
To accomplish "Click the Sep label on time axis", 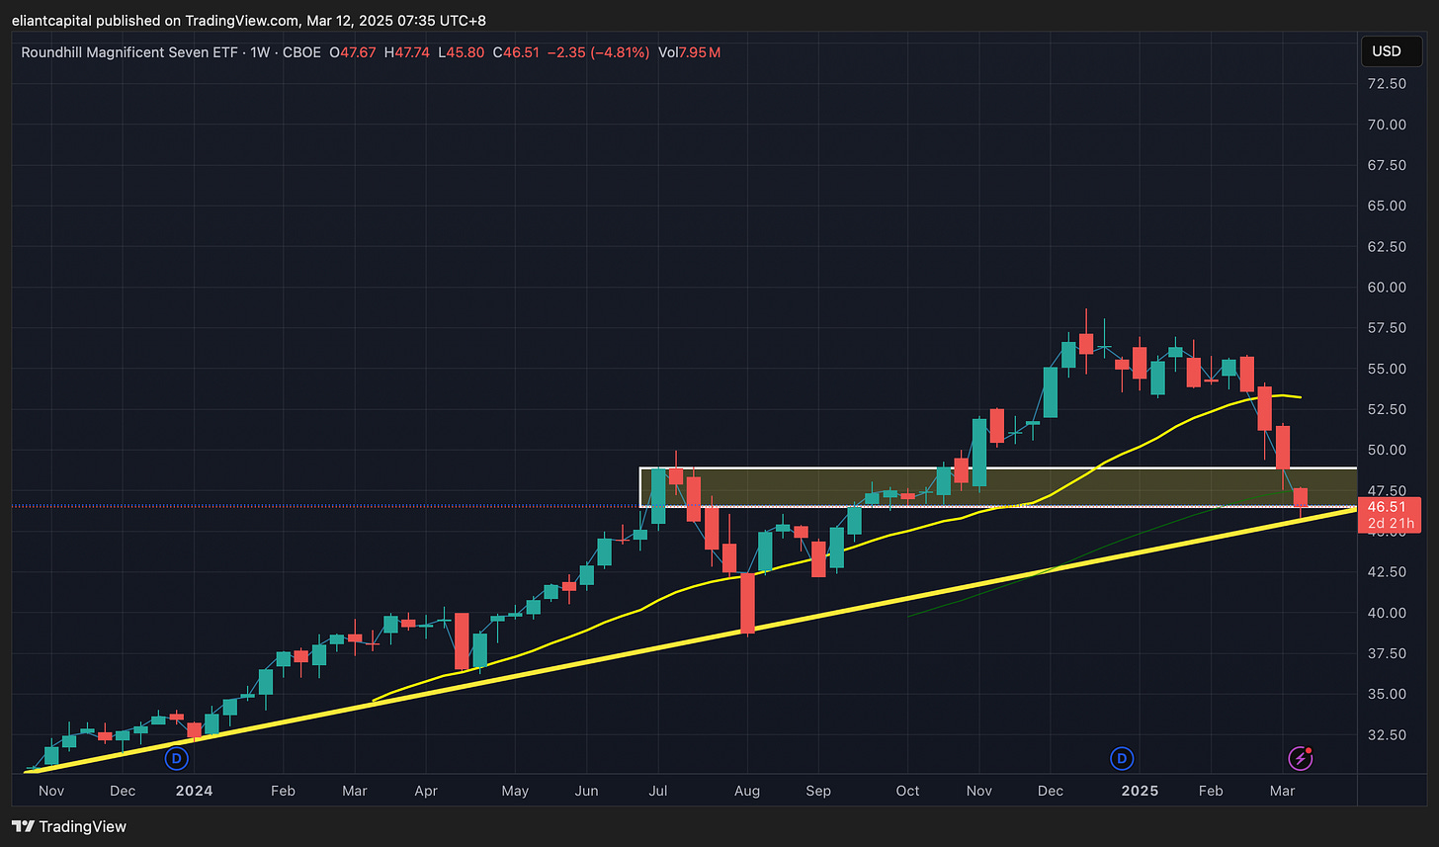I will pyautogui.click(x=818, y=791).
